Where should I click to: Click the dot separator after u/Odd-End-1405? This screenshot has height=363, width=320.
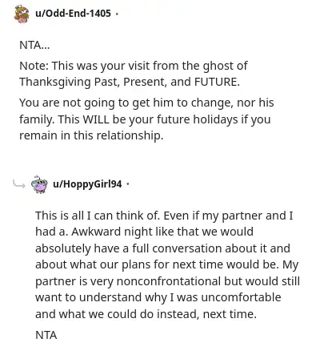coord(117,14)
